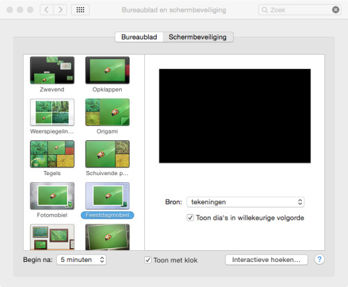348x287 pixels.
Task: Go back with the left arrow button
Action: [47, 10]
